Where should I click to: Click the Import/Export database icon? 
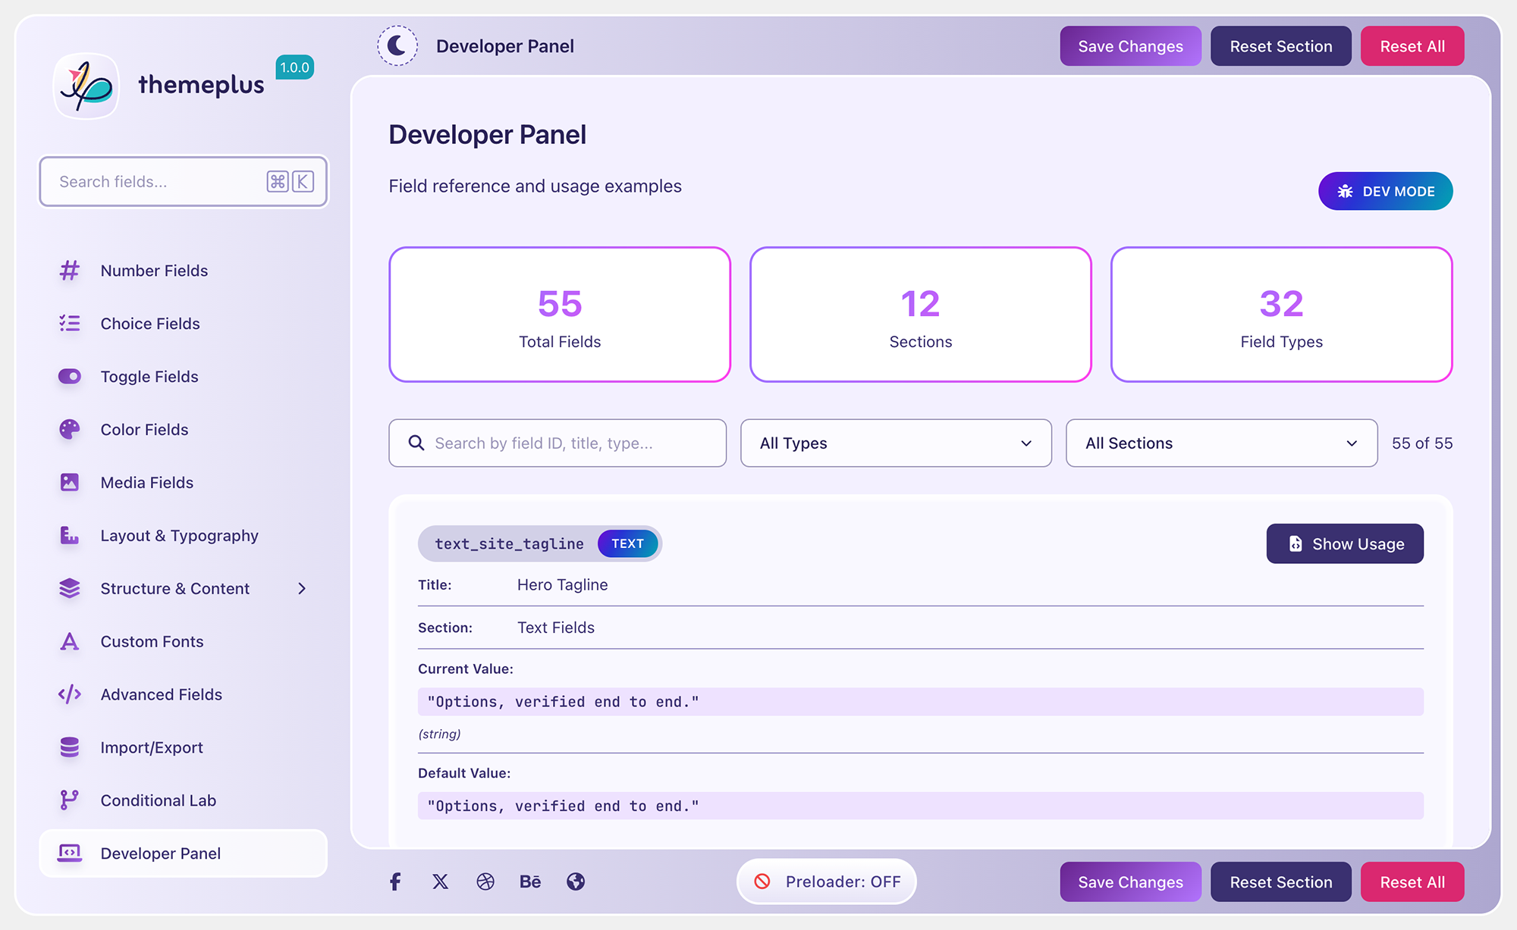point(70,747)
